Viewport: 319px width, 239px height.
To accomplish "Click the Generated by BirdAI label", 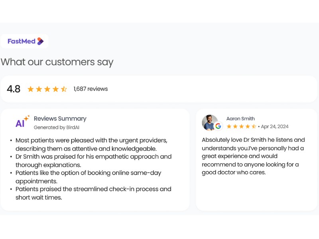I will point(59,127).
